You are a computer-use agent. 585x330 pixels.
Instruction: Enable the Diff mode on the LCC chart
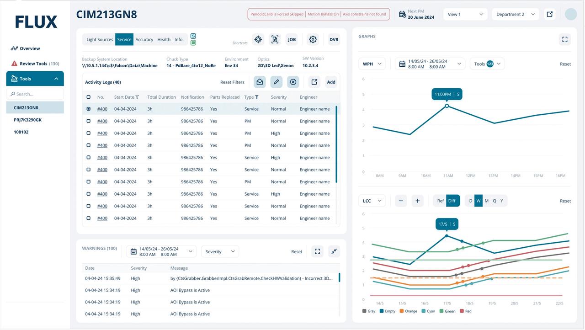(x=452, y=201)
